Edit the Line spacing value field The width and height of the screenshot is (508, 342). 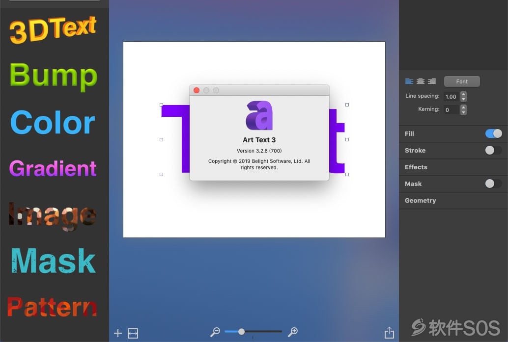452,97
